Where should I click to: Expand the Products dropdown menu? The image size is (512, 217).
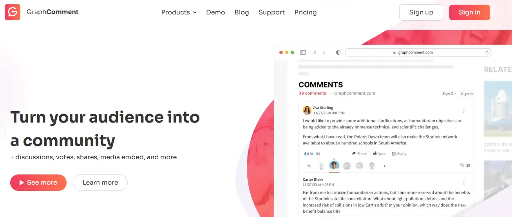[179, 12]
